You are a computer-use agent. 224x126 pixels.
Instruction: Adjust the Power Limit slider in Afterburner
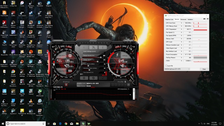tap(93, 57)
